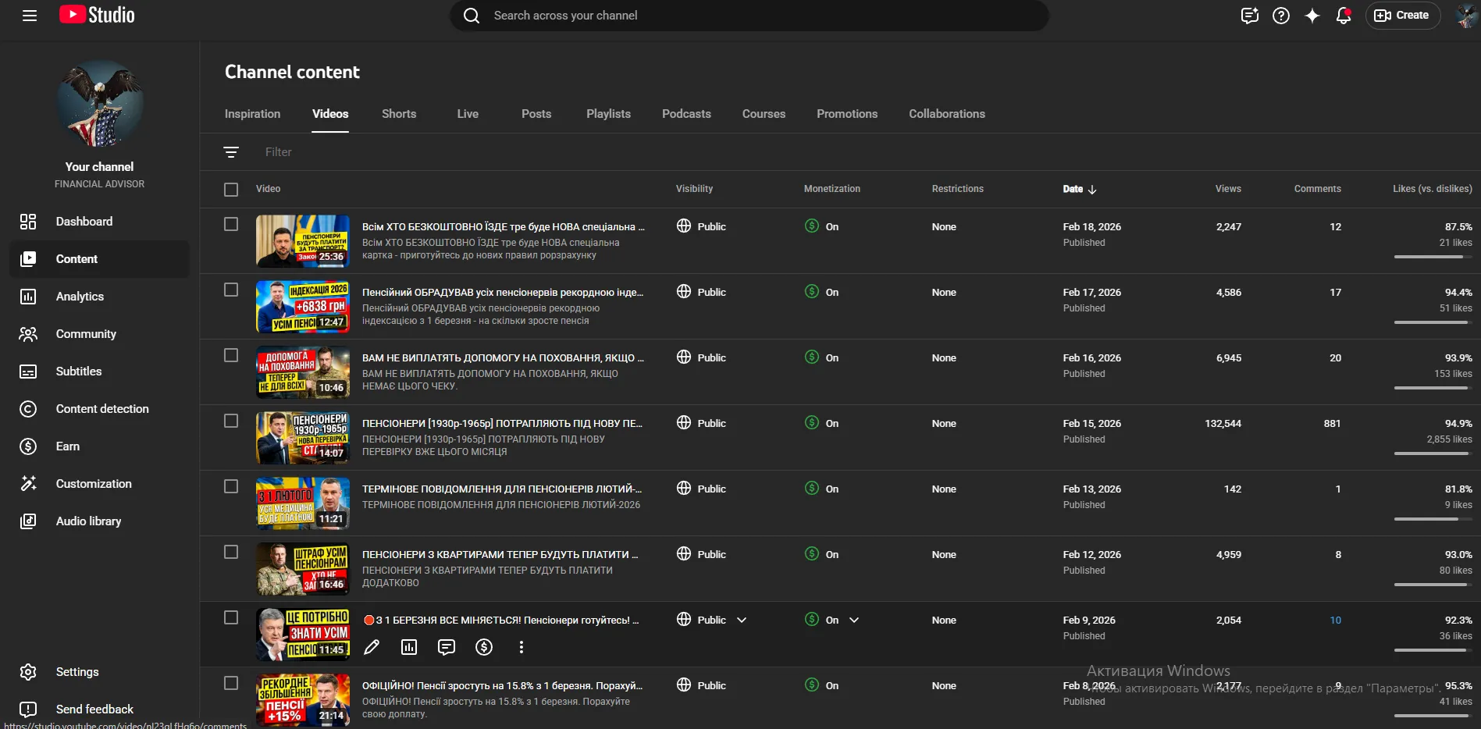Image resolution: width=1481 pixels, height=729 pixels.
Task: Switch to the Podcasts tab
Action: 686,114
